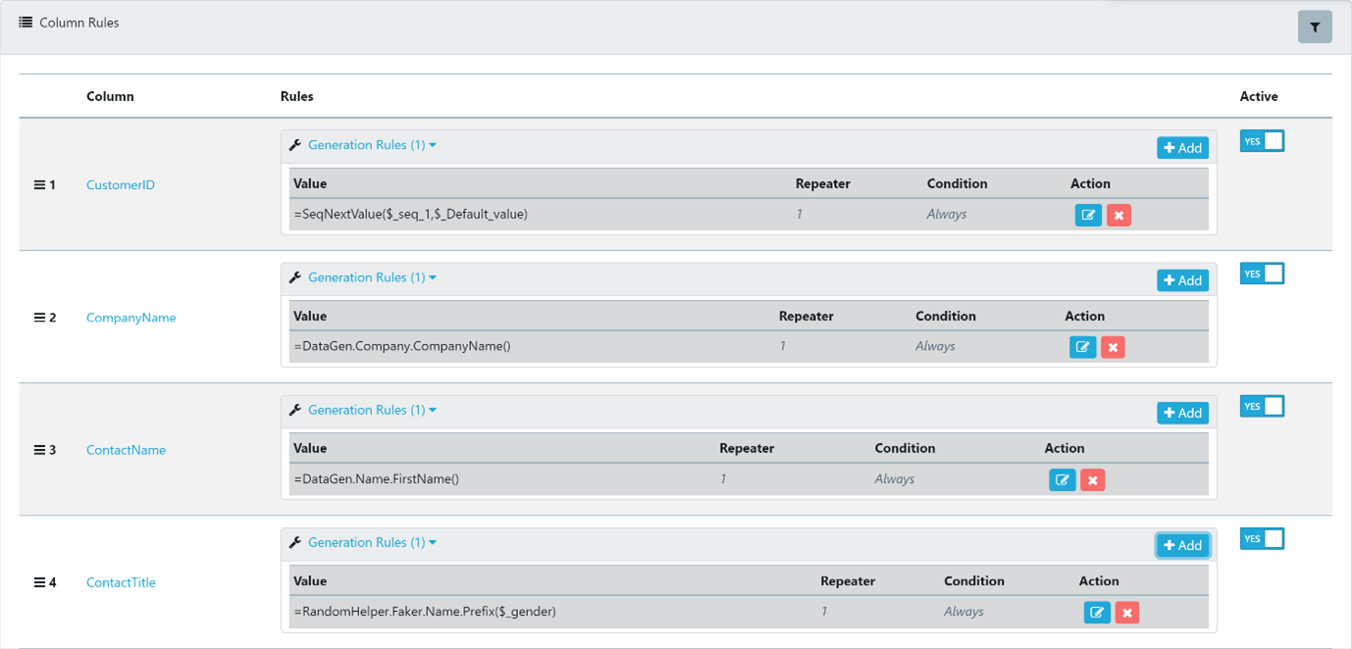
Task: Click the Repeater value 1 in the CustomerID rule
Action: click(799, 214)
